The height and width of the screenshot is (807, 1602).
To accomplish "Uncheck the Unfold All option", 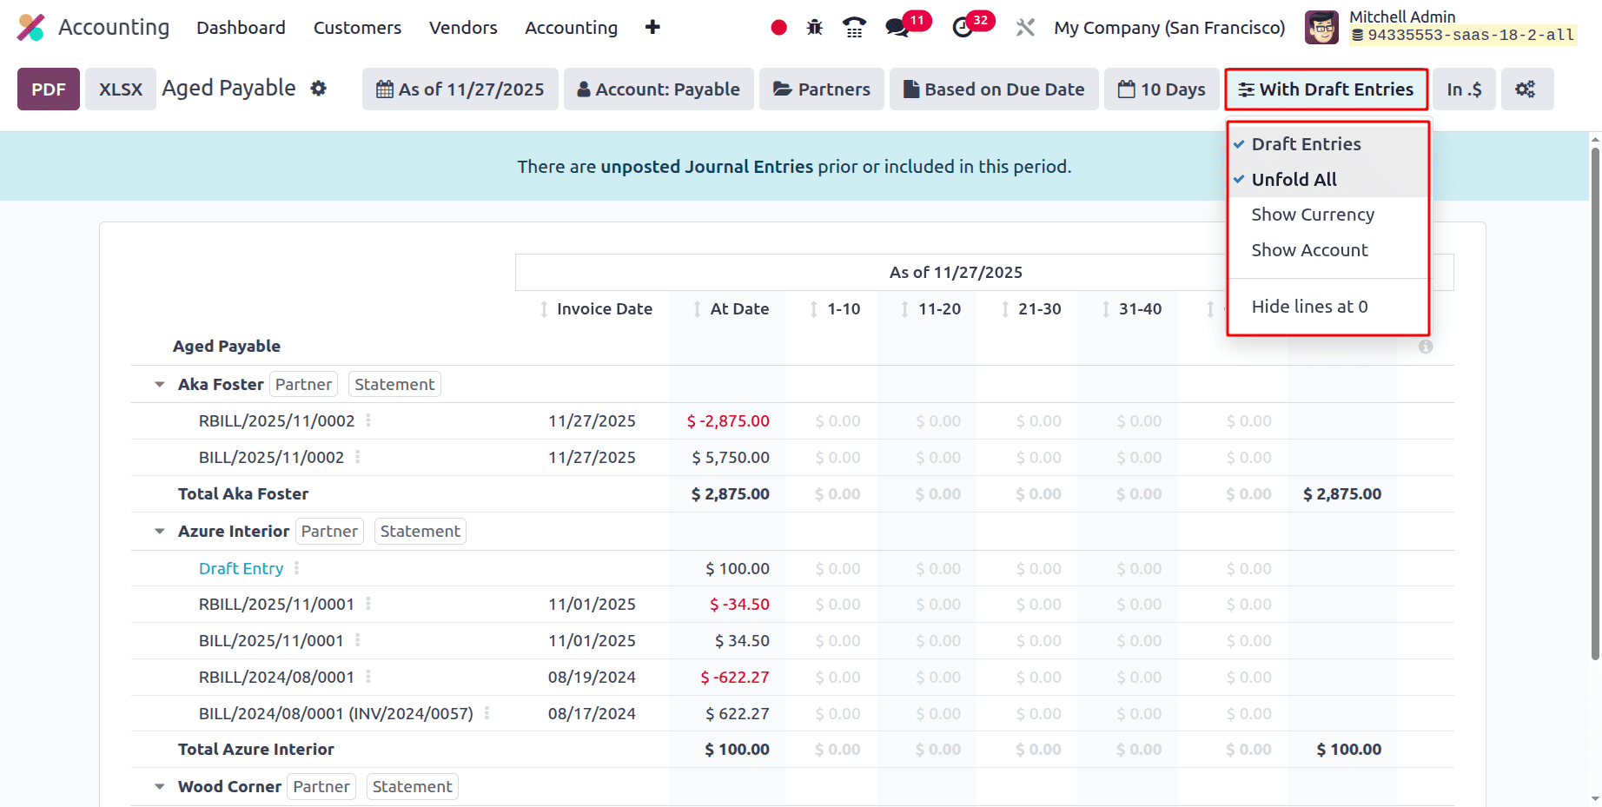I will pyautogui.click(x=1327, y=180).
